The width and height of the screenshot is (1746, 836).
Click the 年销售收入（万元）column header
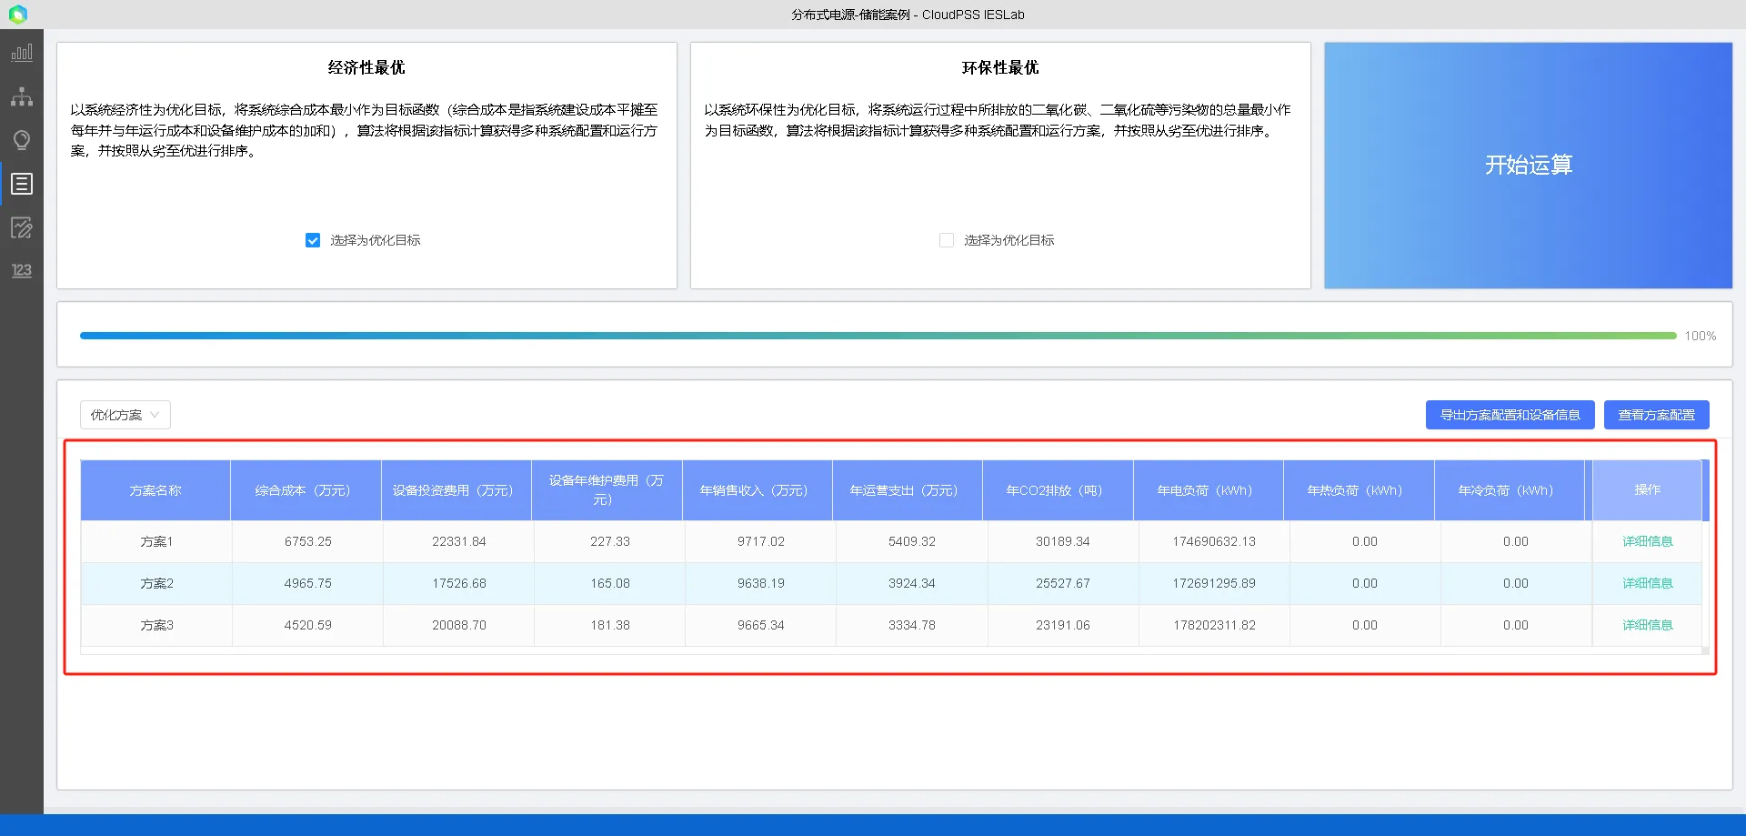(758, 490)
